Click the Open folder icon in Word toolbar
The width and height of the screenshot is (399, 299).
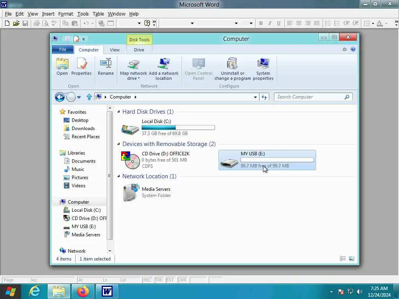pyautogui.click(x=16, y=23)
